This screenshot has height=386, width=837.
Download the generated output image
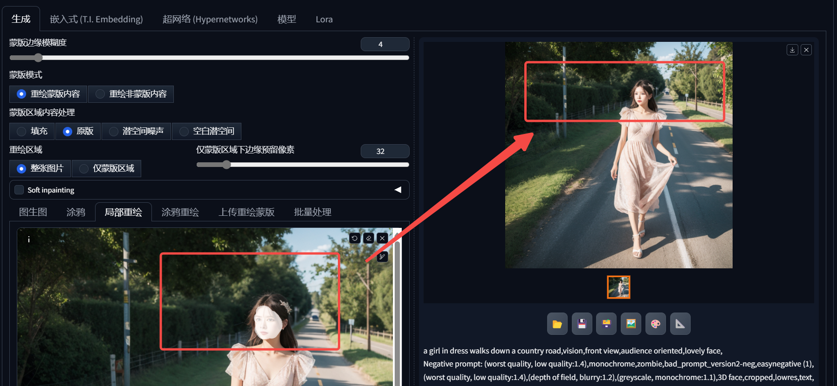(x=792, y=50)
